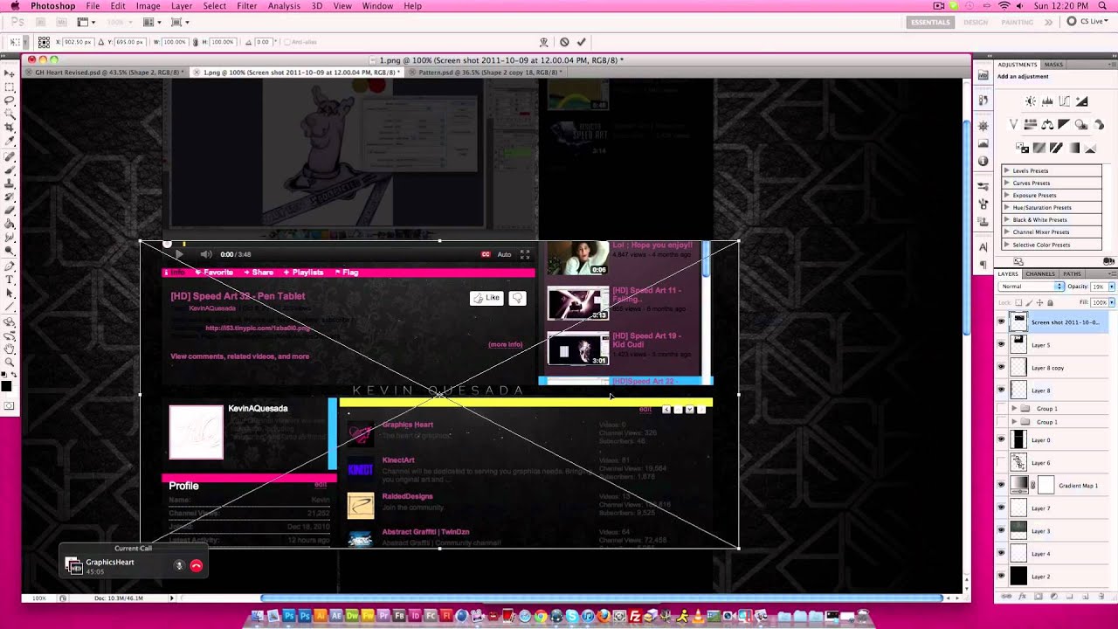
Task: Toggle relative positioning triangle icon
Action: pos(101,42)
